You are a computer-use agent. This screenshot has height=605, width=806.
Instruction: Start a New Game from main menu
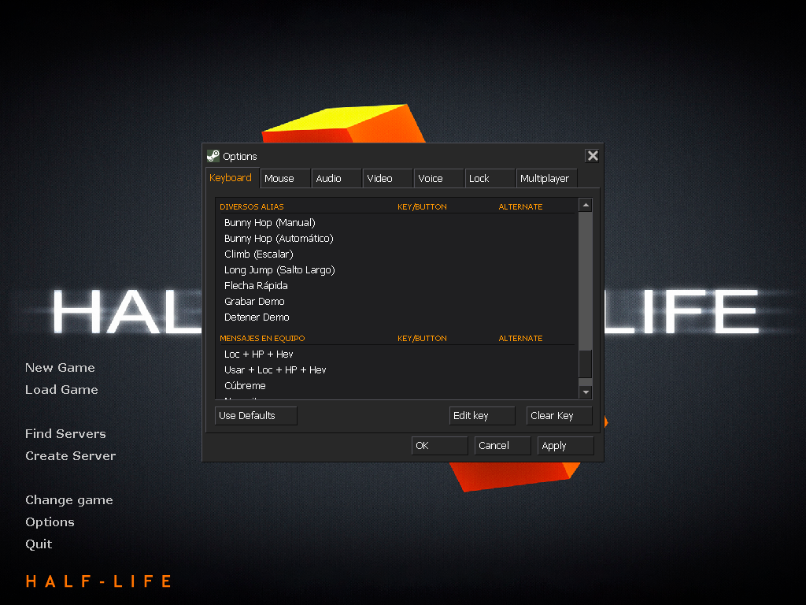60,368
